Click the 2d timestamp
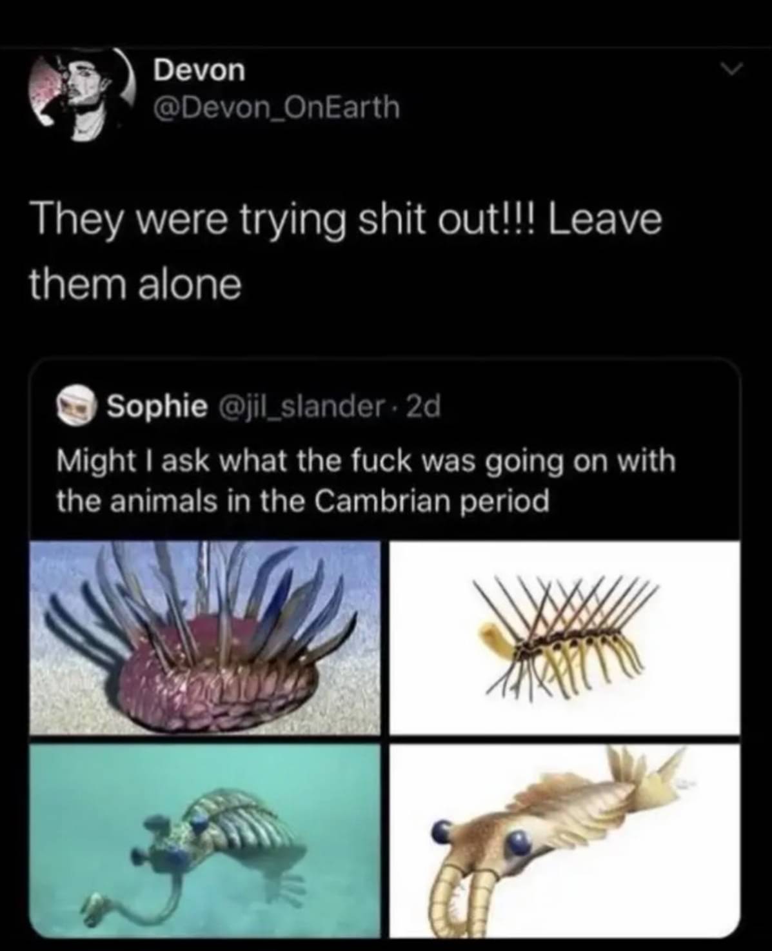Screen dimensions: 772x951 click(426, 406)
